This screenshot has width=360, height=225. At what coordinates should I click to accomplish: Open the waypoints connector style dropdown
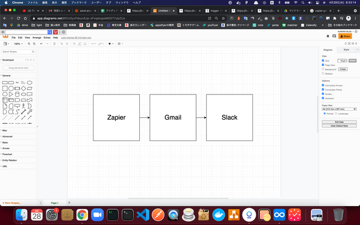click(x=101, y=44)
